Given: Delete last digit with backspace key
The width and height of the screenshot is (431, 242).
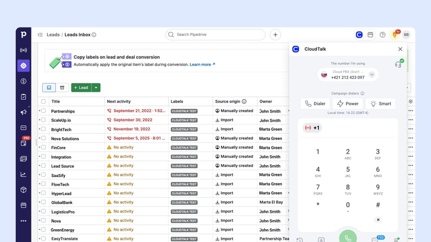Looking at the screenshot, I should click(378, 220).
